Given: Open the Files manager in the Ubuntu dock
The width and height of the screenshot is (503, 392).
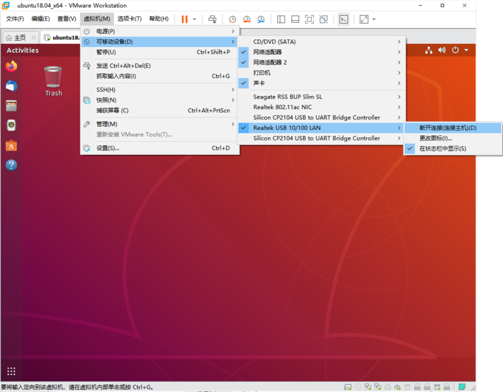Looking at the screenshot, I should pos(11,106).
